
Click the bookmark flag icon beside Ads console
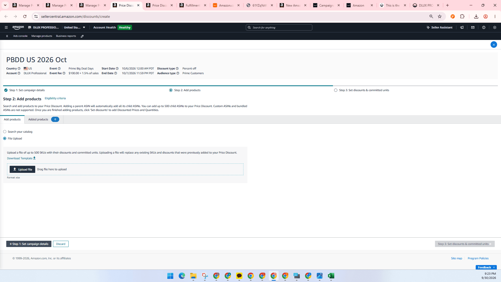click(7, 36)
